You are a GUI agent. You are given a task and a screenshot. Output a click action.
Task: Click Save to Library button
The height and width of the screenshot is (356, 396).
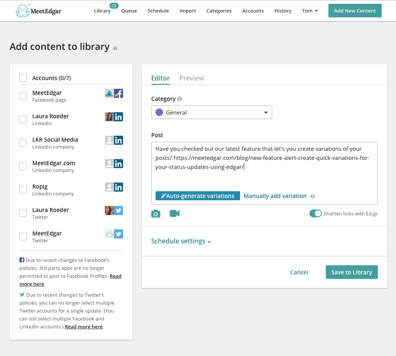point(351,272)
